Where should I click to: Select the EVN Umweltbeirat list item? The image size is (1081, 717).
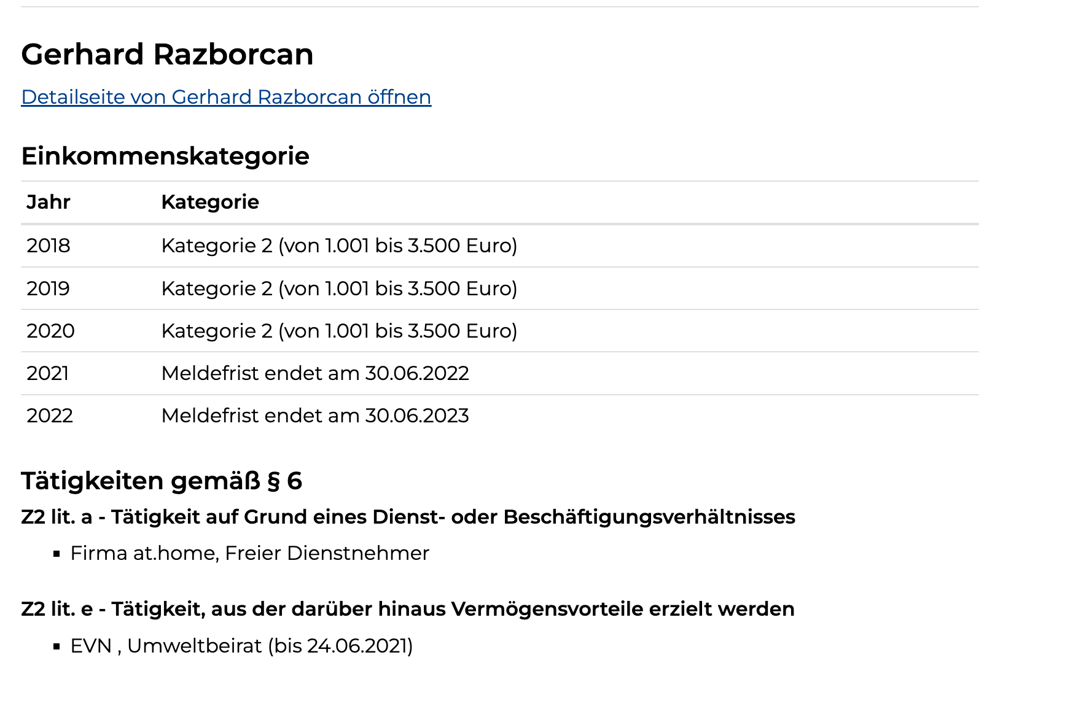point(242,646)
